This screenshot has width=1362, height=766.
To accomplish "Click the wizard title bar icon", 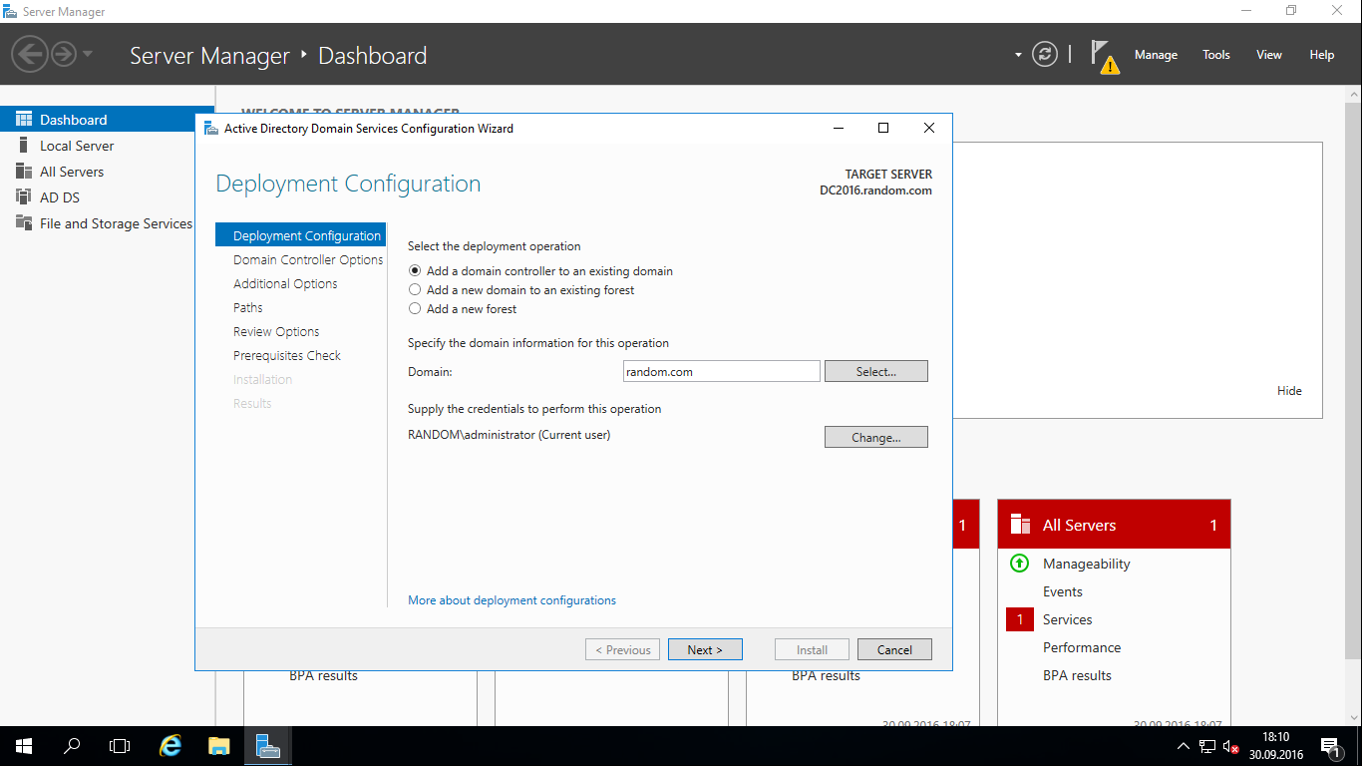I will (x=210, y=128).
